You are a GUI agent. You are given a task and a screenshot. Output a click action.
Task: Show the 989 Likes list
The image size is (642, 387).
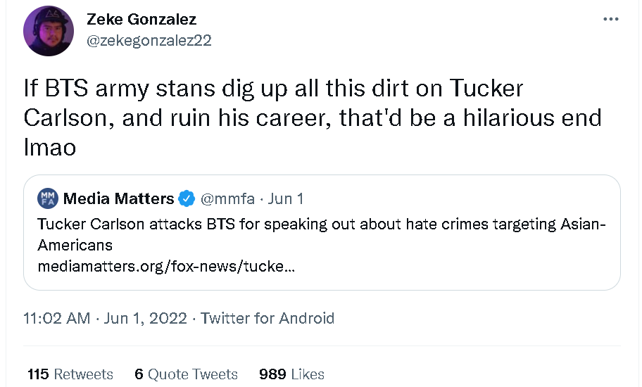coord(291,374)
